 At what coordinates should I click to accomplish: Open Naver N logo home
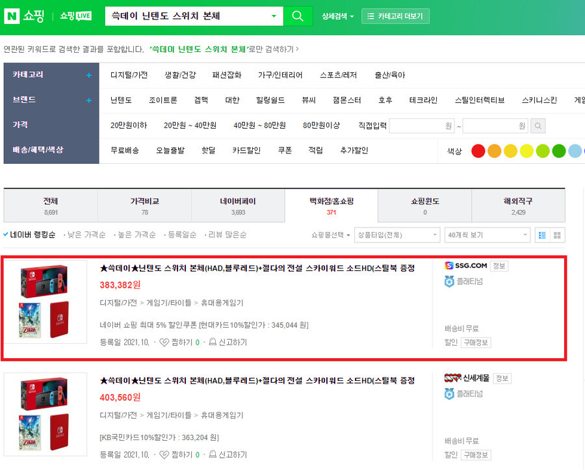(12, 16)
